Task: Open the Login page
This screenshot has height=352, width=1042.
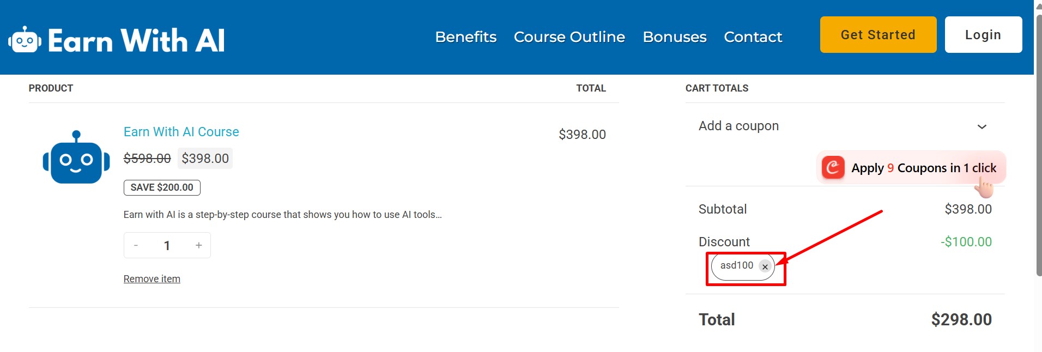Action: (983, 34)
